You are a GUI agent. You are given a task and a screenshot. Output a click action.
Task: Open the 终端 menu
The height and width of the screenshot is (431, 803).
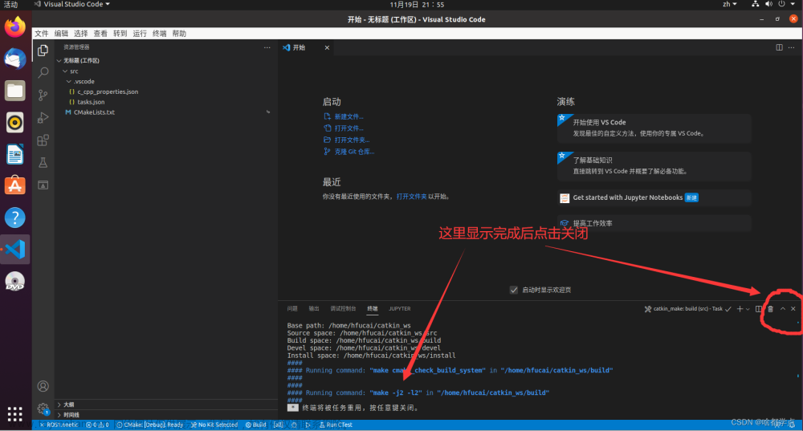[159, 33]
